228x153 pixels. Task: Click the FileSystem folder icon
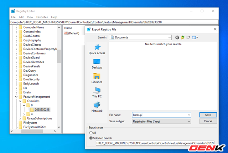pyautogui.click(x=21, y=123)
